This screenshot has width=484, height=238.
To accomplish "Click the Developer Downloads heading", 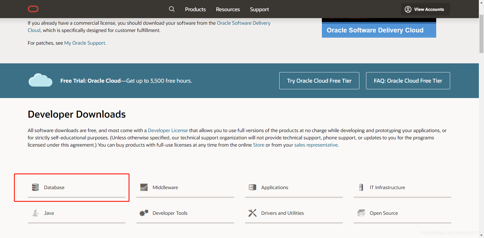I will (77, 114).
